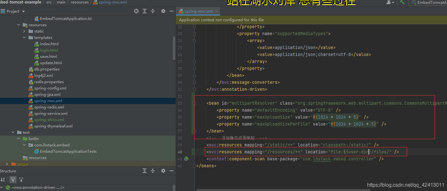Click Collapse All icon in Project panel

(153, 11)
